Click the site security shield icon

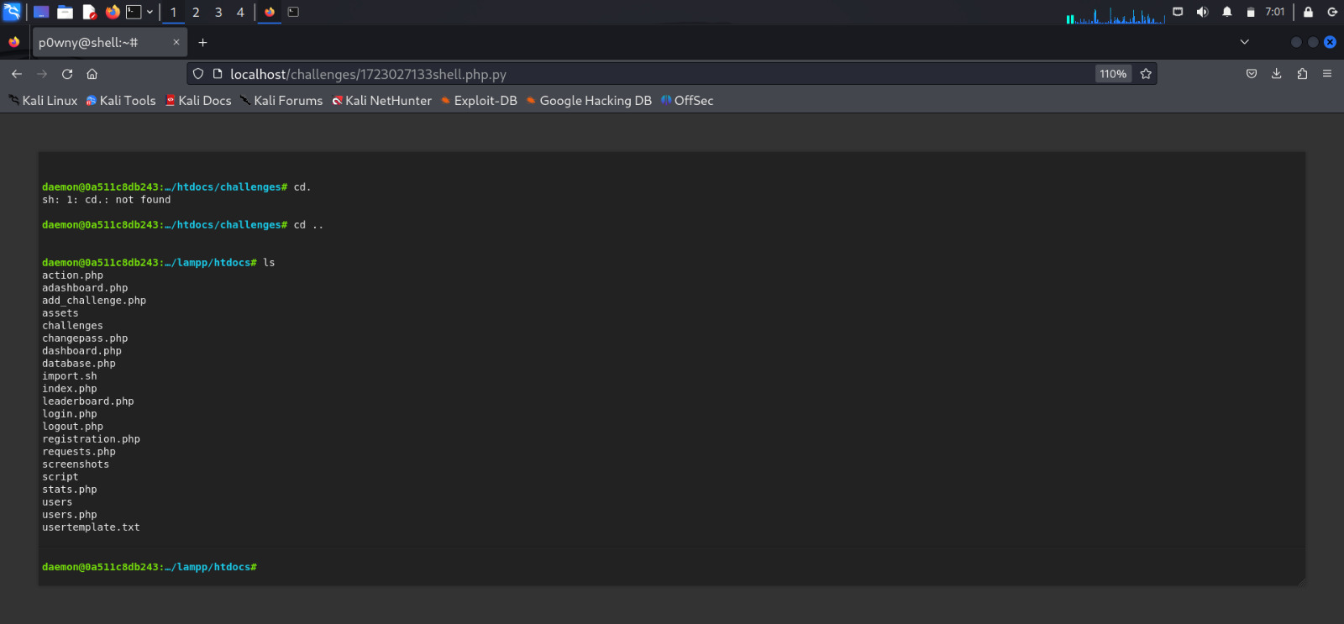(x=198, y=74)
